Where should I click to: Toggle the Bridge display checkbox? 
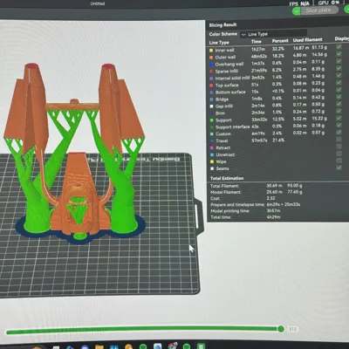tap(339, 97)
